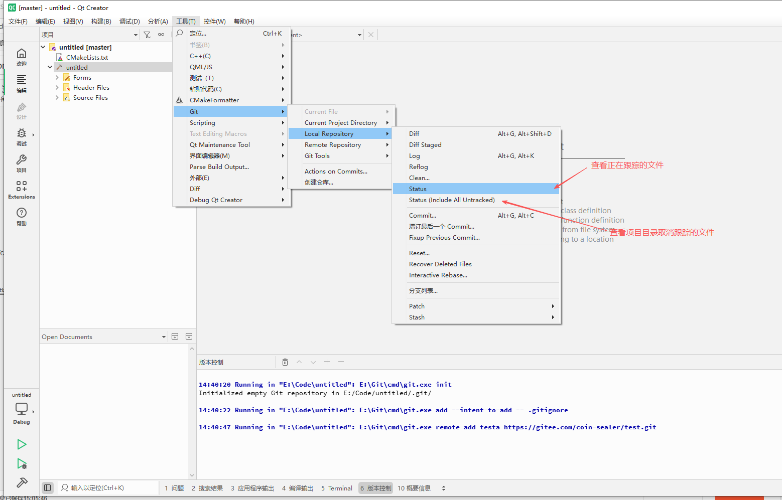This screenshot has height=500, width=782.
Task: Go to next item in output pane
Action: 313,362
